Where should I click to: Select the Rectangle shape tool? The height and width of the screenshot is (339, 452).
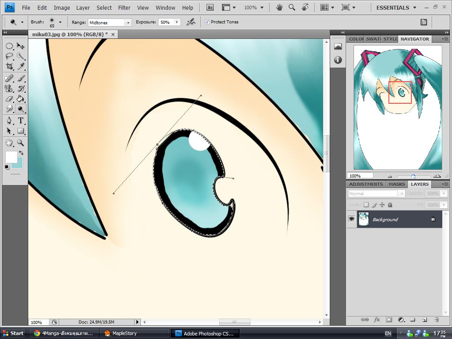tap(20, 131)
